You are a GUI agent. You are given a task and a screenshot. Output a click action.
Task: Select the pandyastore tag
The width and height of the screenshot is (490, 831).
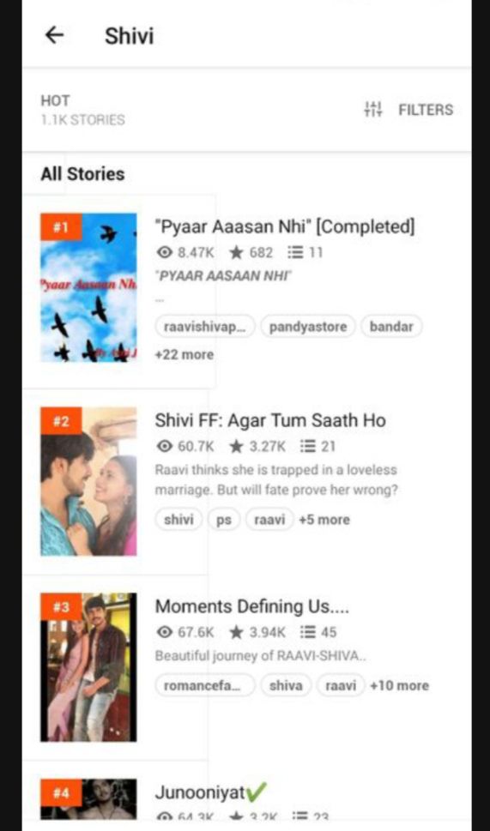tap(307, 327)
